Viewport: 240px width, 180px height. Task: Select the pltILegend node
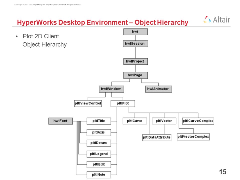pos(99,154)
